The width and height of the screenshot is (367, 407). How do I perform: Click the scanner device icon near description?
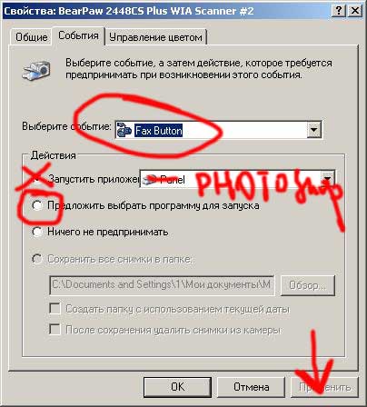tap(36, 70)
